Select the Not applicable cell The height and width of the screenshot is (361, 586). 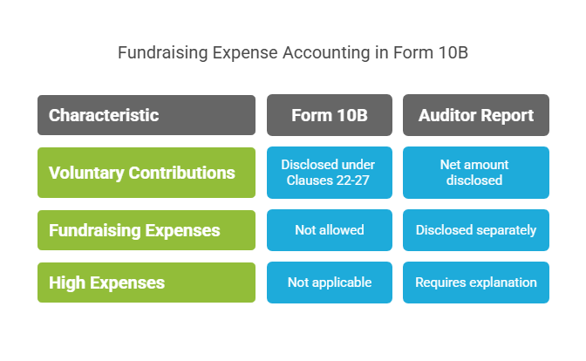[x=330, y=283]
